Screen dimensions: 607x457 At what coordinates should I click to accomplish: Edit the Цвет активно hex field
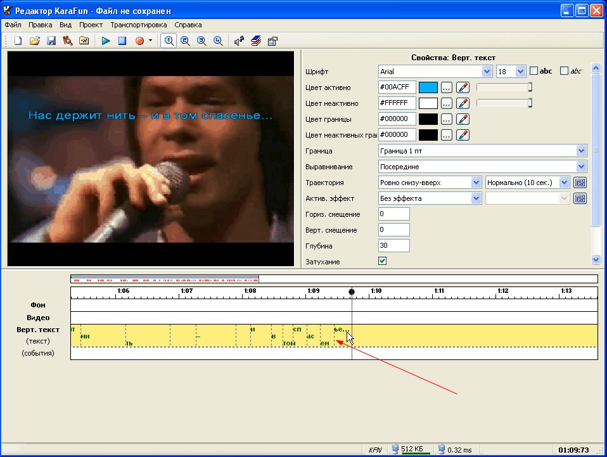[x=397, y=87]
